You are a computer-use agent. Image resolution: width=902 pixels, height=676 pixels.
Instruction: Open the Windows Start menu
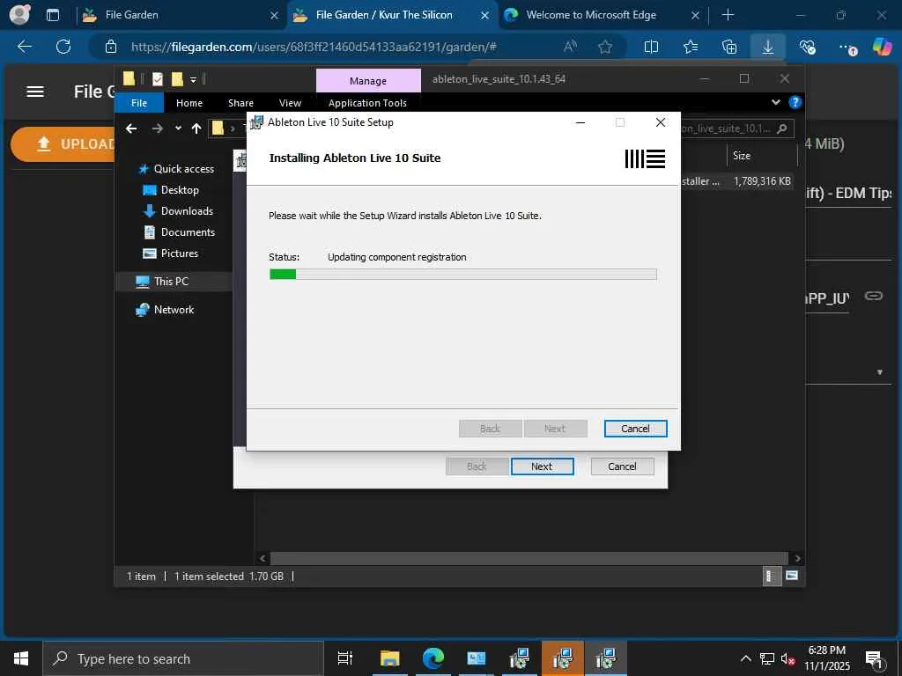21,658
